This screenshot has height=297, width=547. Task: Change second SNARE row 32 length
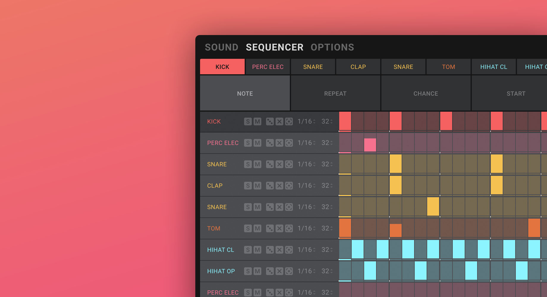pyautogui.click(x=327, y=207)
